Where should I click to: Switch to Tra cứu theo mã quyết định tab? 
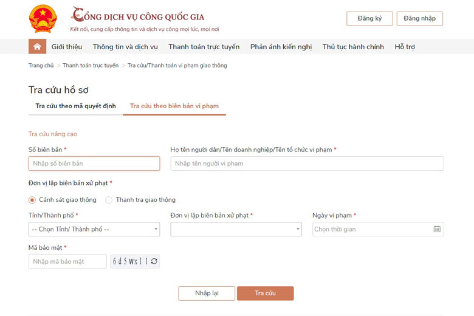coord(75,106)
